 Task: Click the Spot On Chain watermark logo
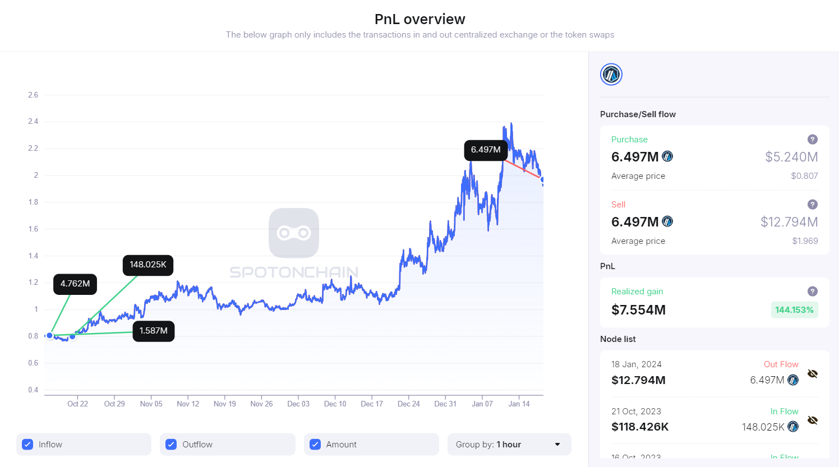[x=294, y=233]
